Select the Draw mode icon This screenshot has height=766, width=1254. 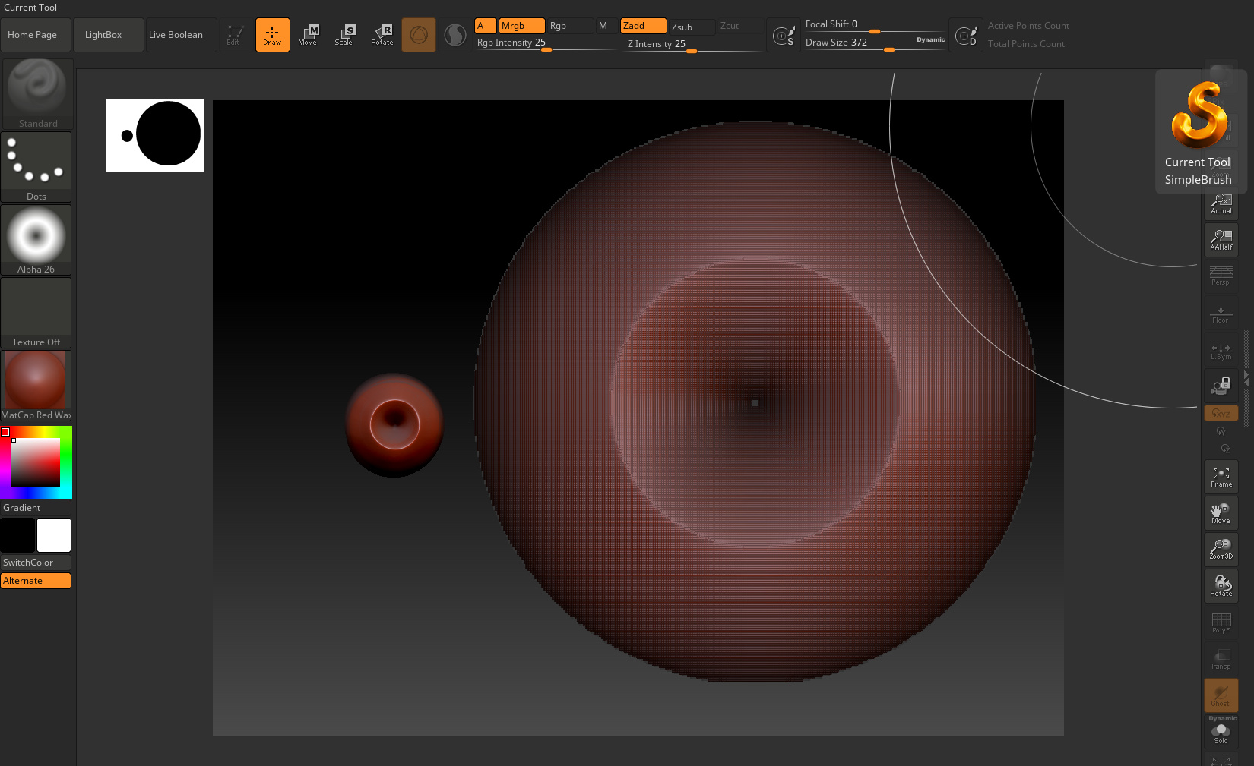272,35
